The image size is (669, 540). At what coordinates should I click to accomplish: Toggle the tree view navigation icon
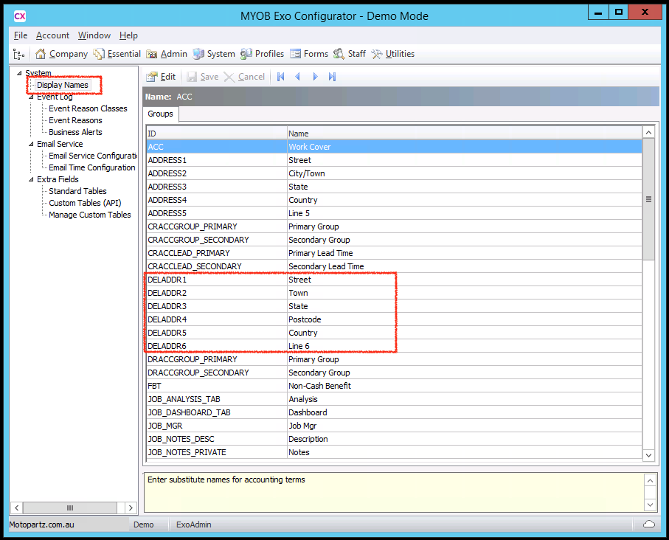[18, 54]
